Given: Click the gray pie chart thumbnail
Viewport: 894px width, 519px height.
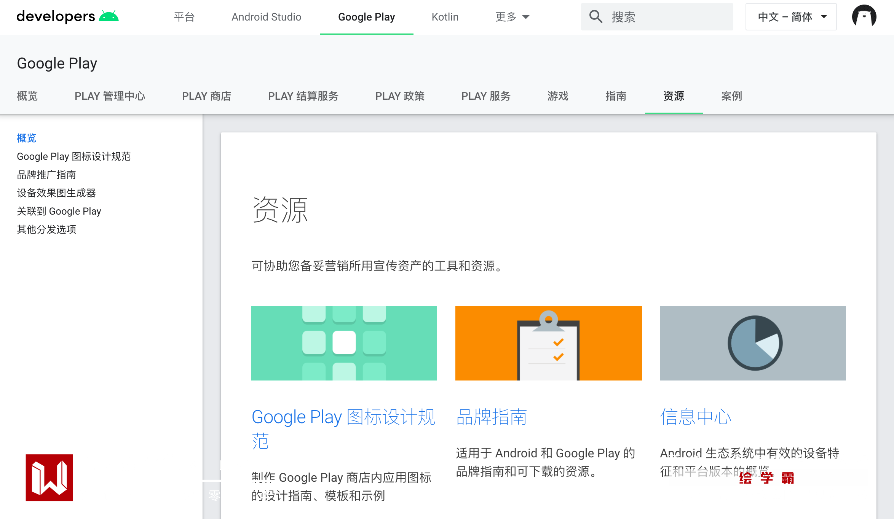Looking at the screenshot, I should (753, 343).
